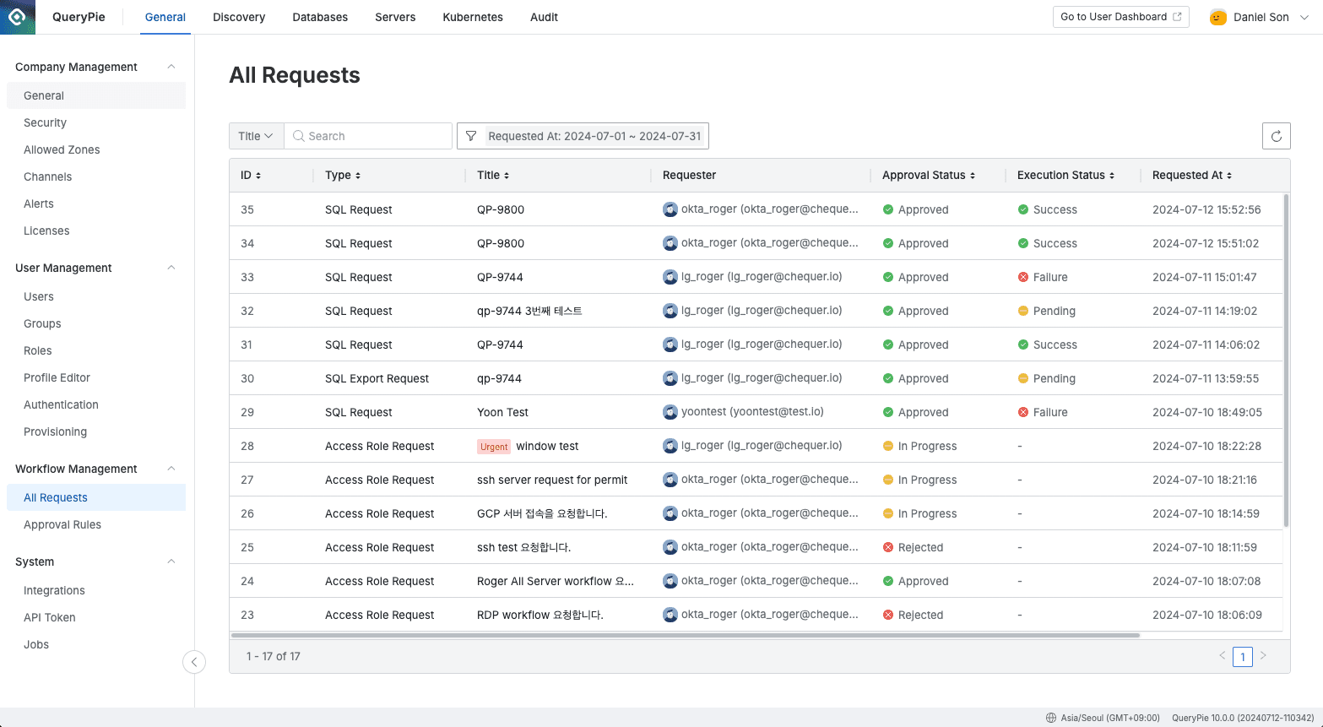1323x727 pixels.
Task: Toggle sorting on the Requested At column
Action: point(1229,175)
